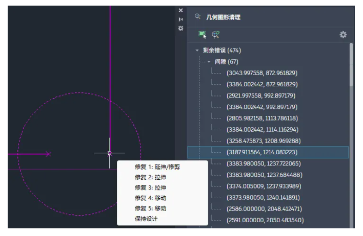Collapse the 间隙 (67) tree node
The image size is (363, 236).
209,62
